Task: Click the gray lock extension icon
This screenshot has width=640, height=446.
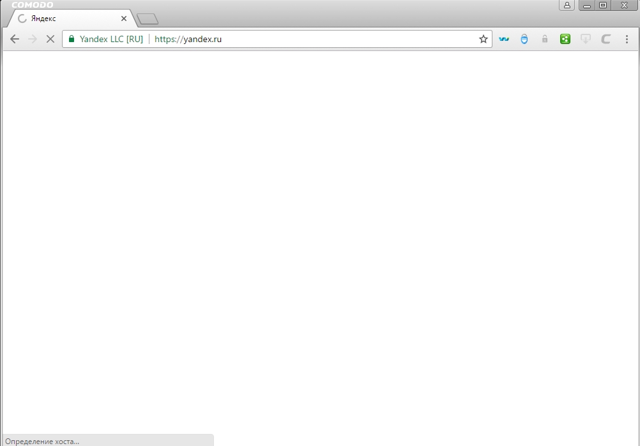Action: 544,39
